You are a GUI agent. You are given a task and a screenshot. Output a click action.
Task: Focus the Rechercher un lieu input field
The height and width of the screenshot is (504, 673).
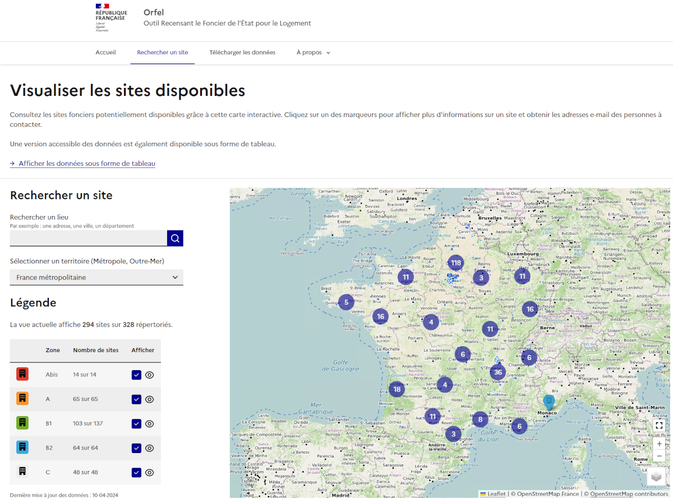[88, 239]
